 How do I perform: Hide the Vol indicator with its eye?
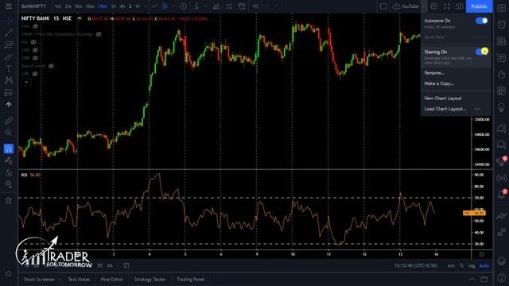[x=33, y=42]
